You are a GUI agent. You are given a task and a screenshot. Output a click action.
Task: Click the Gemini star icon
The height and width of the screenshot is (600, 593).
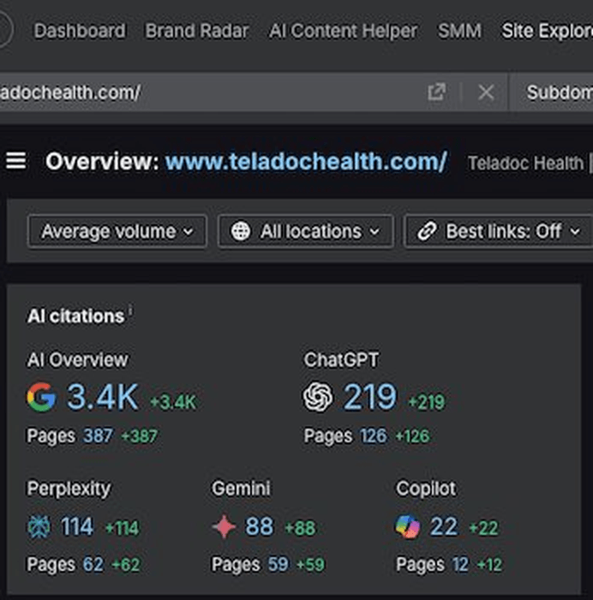pyautogui.click(x=224, y=527)
